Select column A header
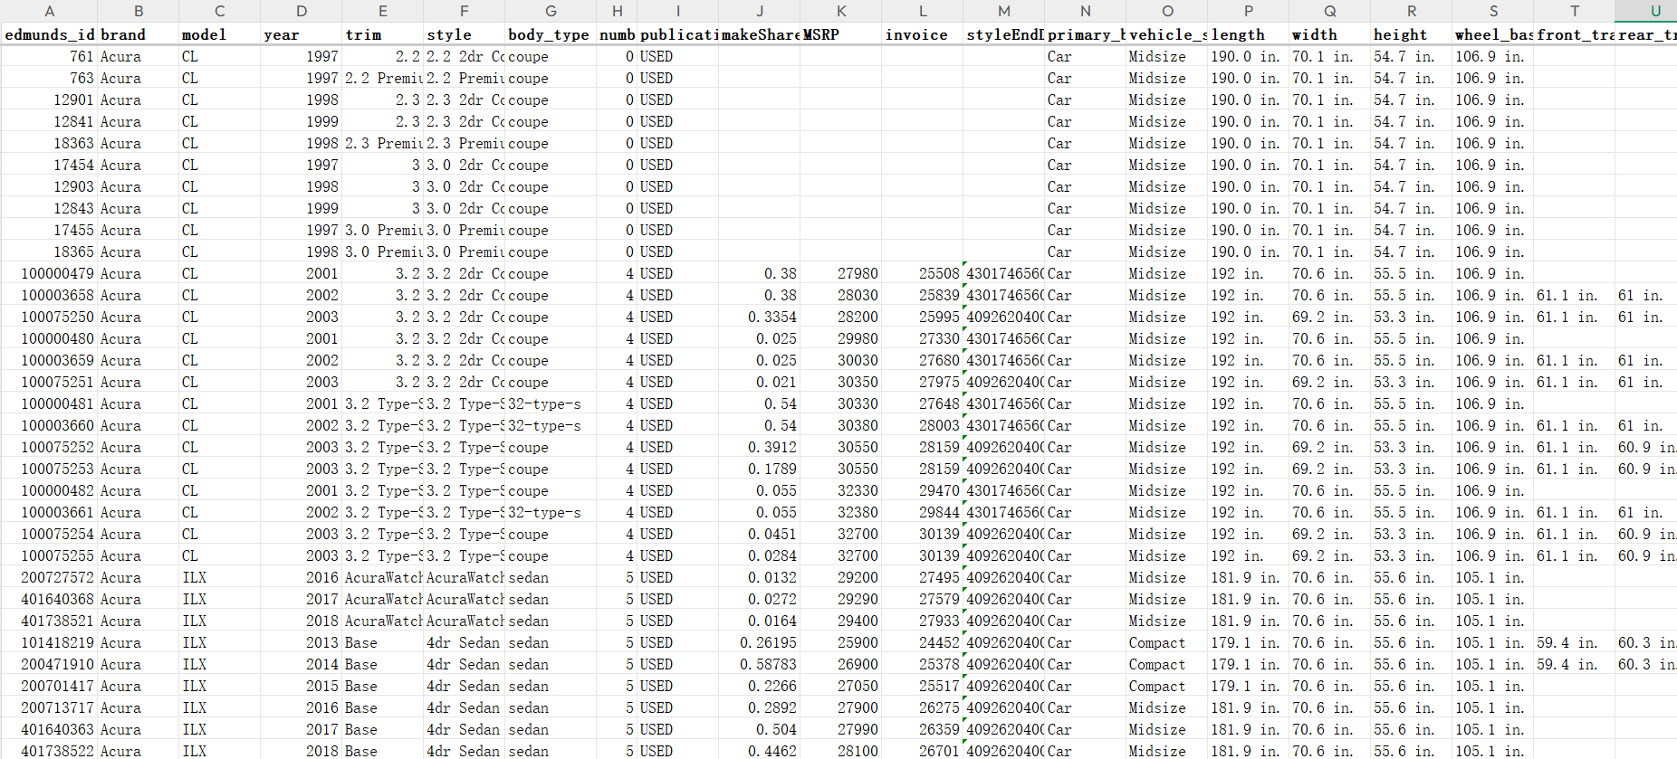The width and height of the screenshot is (1677, 759). point(49,11)
